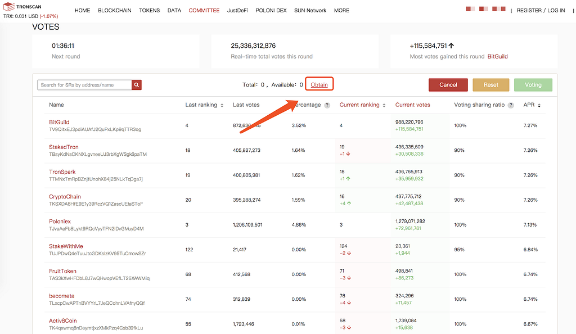The height and width of the screenshot is (334, 576).
Task: Click StakeWithMe voting sharing ratio 95%
Action: 459,250
